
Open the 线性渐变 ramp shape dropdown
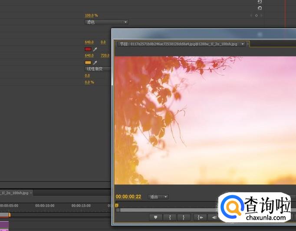coord(98,69)
